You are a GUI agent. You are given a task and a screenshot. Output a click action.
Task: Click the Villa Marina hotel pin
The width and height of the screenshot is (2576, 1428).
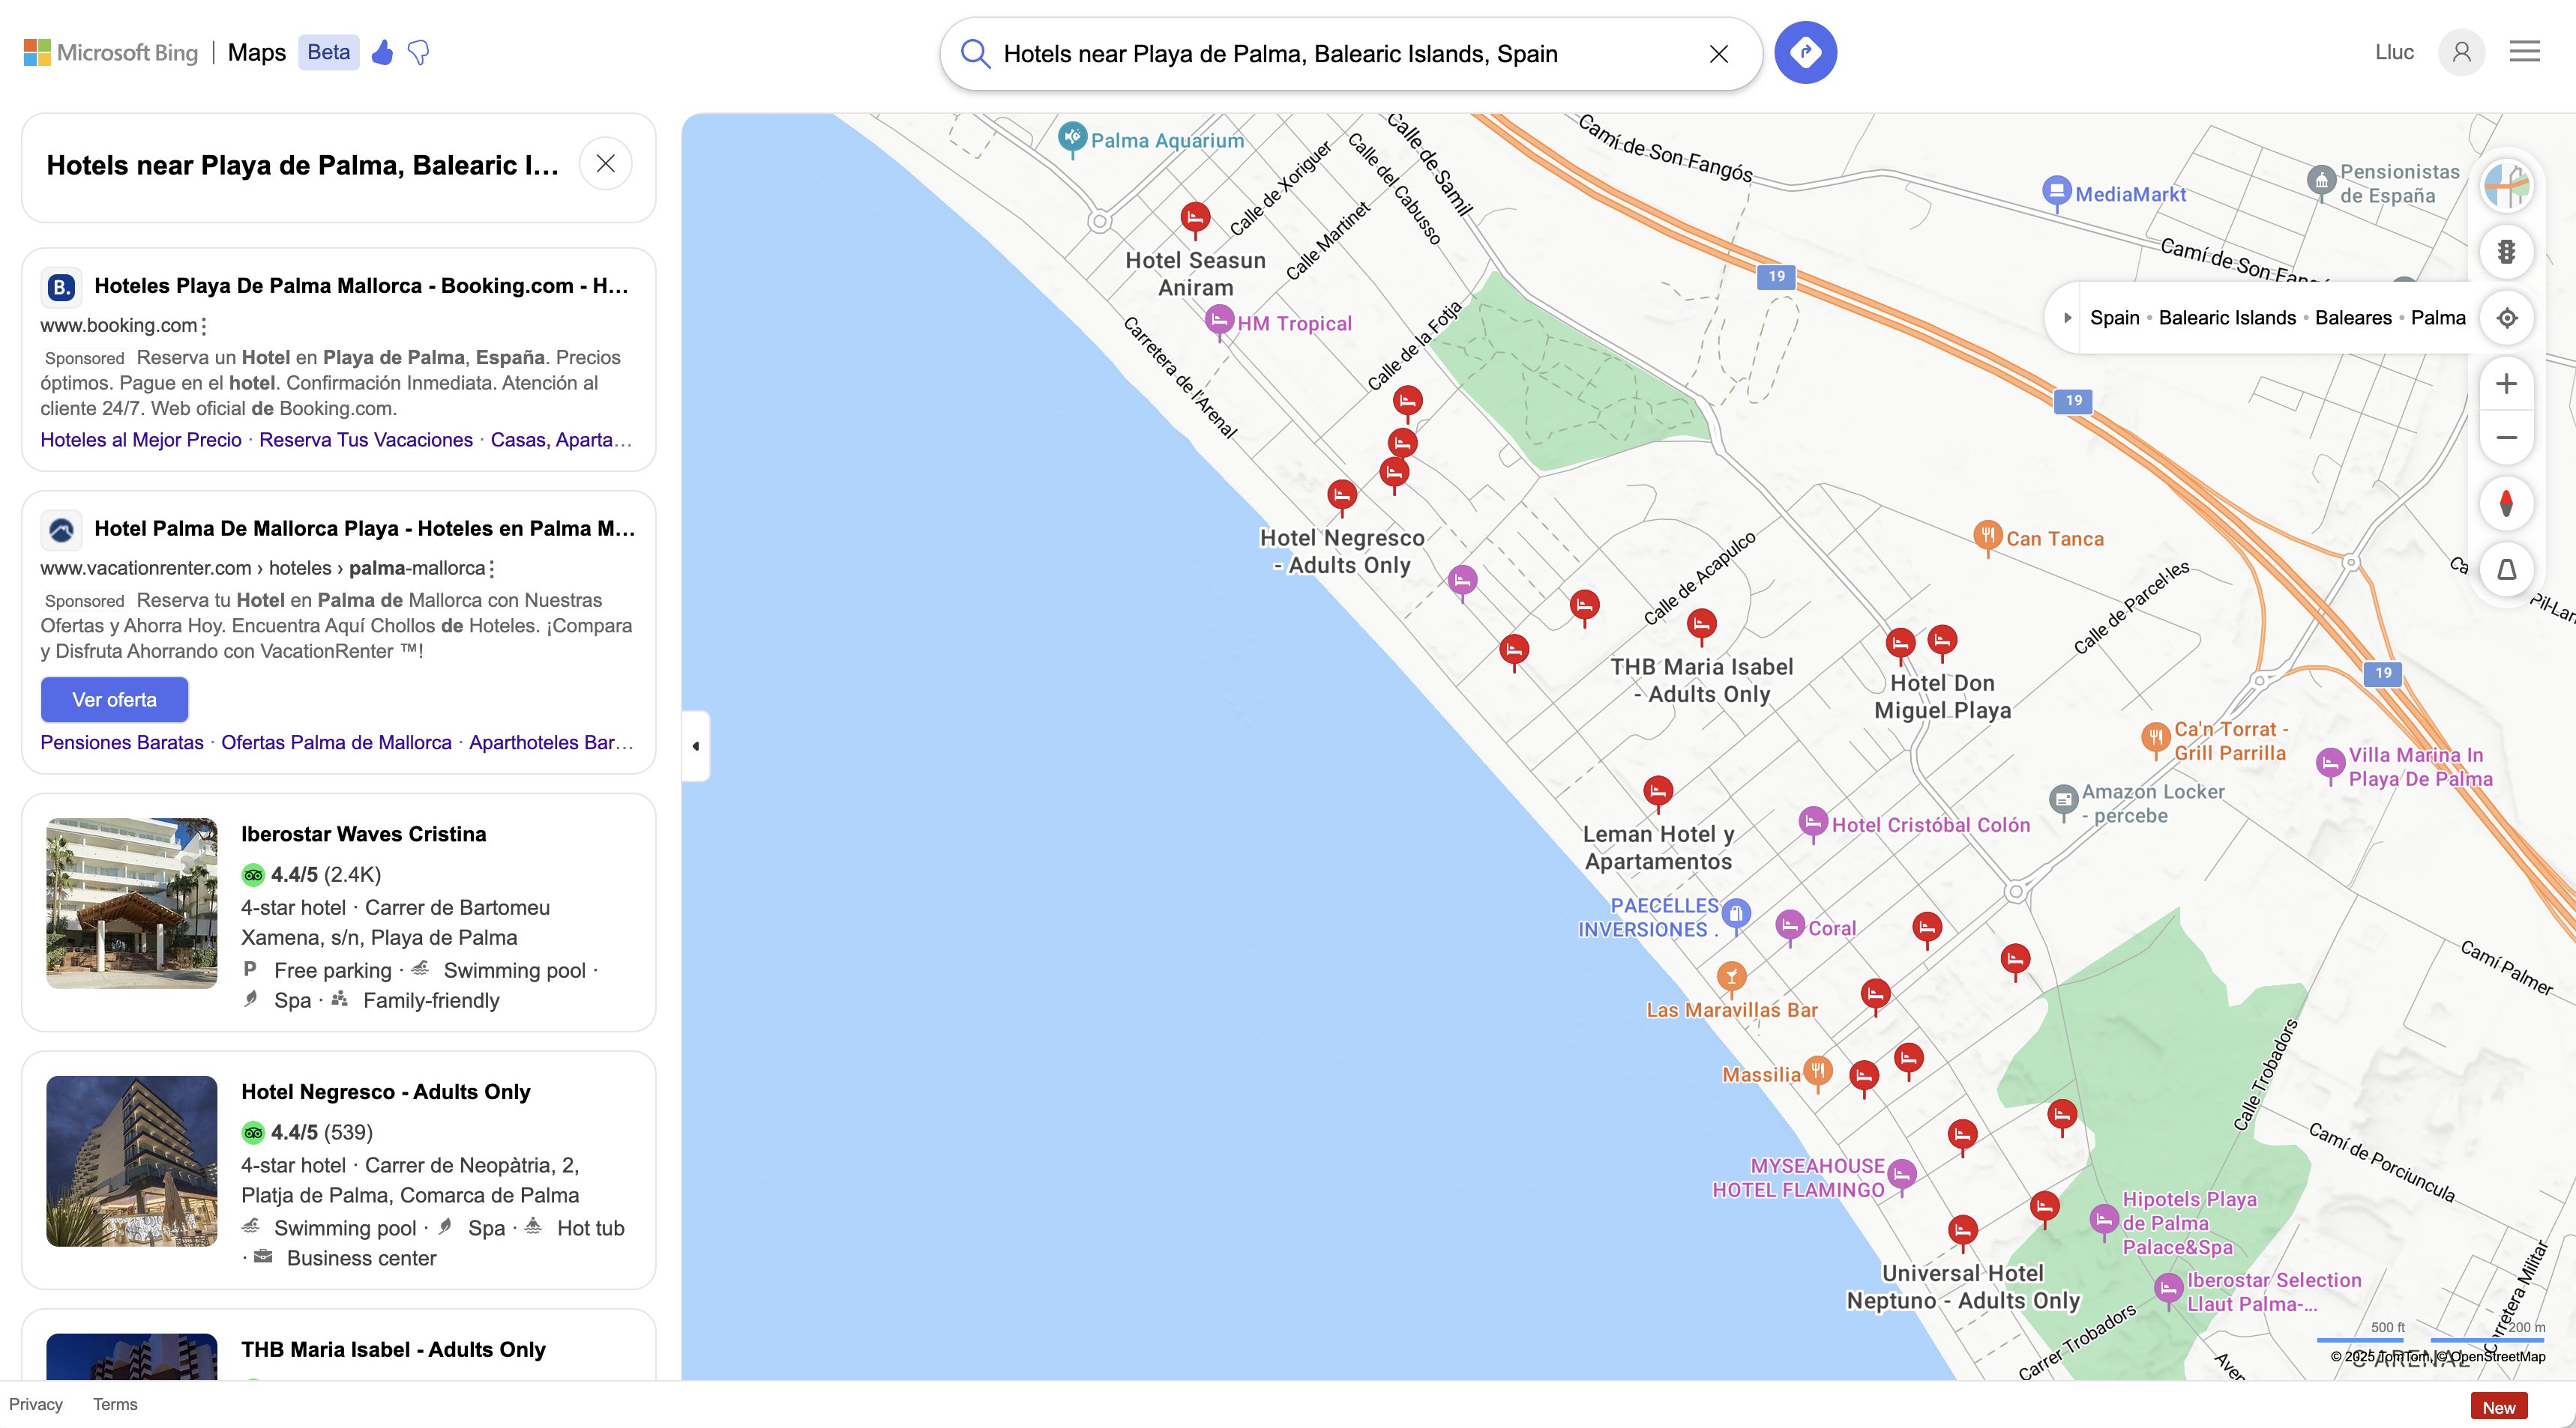pos(2331,766)
